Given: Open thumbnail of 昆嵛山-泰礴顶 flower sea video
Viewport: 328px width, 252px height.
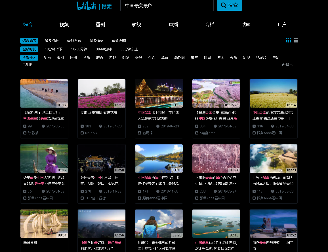Looking at the screenshot, I should (102, 93).
